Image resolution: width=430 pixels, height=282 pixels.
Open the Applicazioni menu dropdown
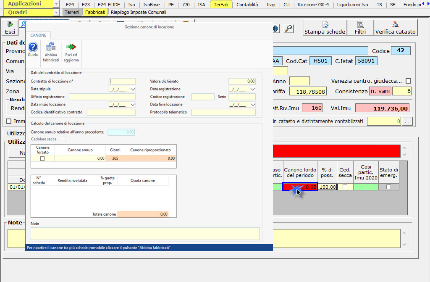pos(56,4)
